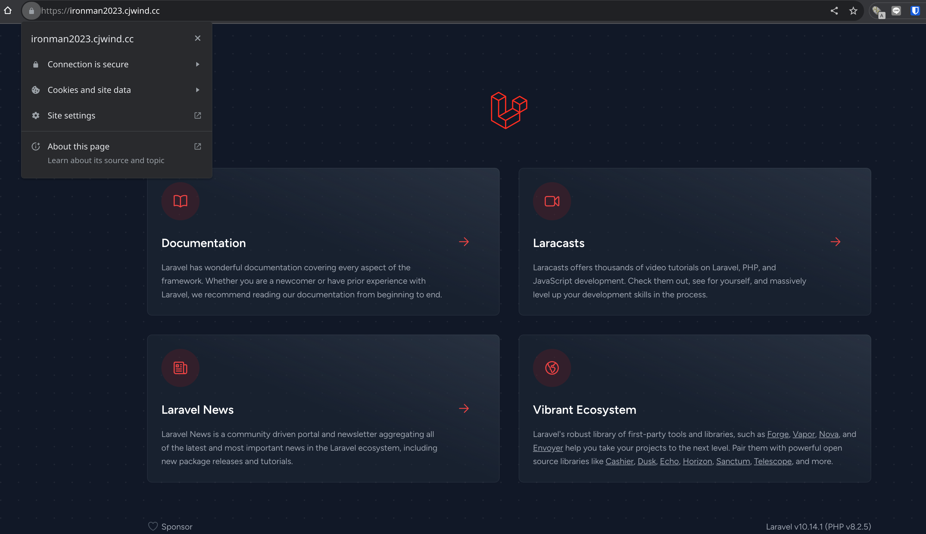Open the Documentation card heading
This screenshot has height=534, width=926.
[204, 243]
